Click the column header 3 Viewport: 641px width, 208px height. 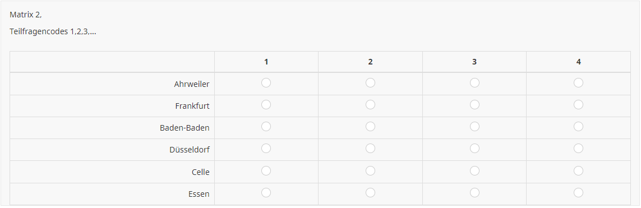474,62
